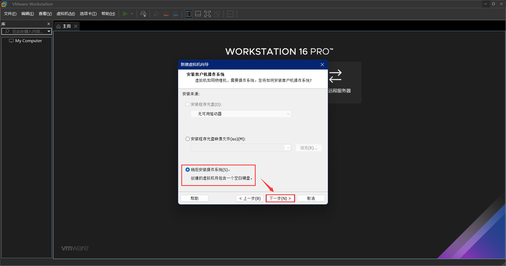Maximize the VMware Workstation window
Viewport: 506px width, 266px height.
click(x=493, y=4)
